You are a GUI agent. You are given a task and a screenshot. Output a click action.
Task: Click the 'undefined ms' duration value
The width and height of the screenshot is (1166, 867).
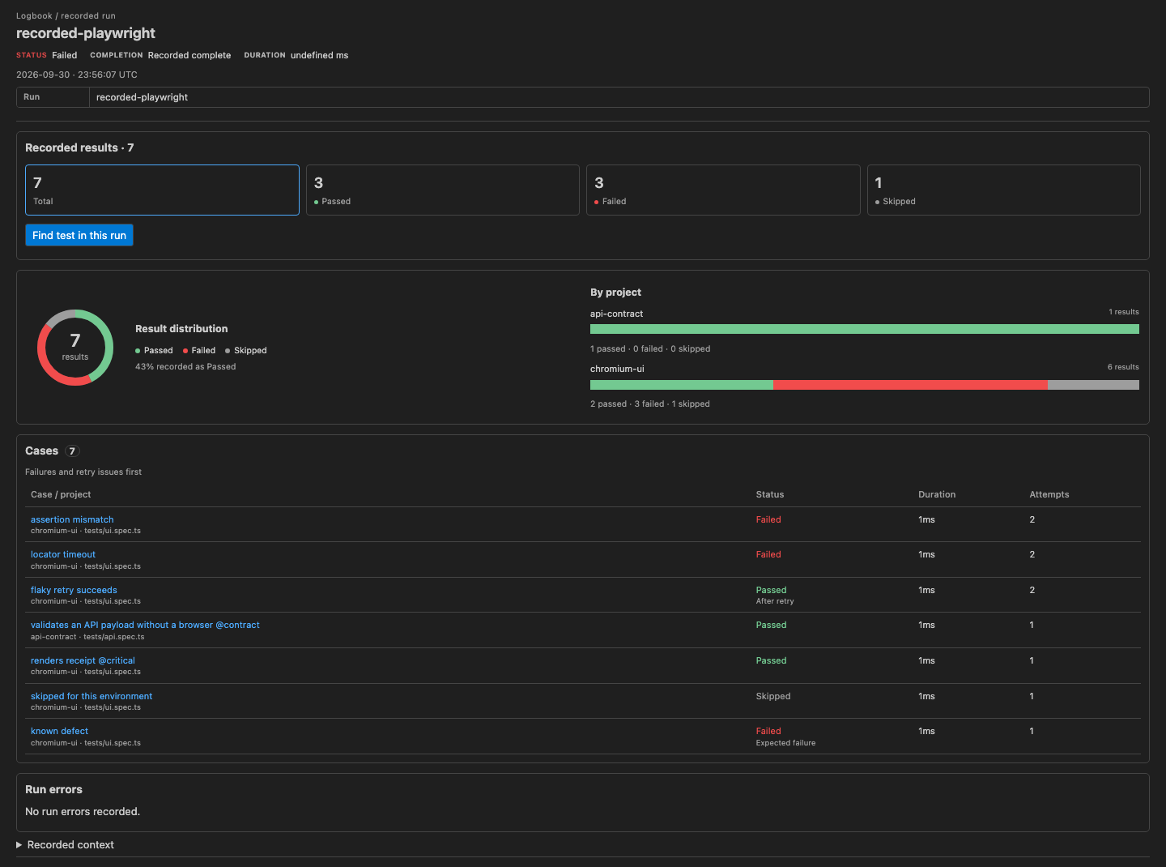click(x=320, y=55)
